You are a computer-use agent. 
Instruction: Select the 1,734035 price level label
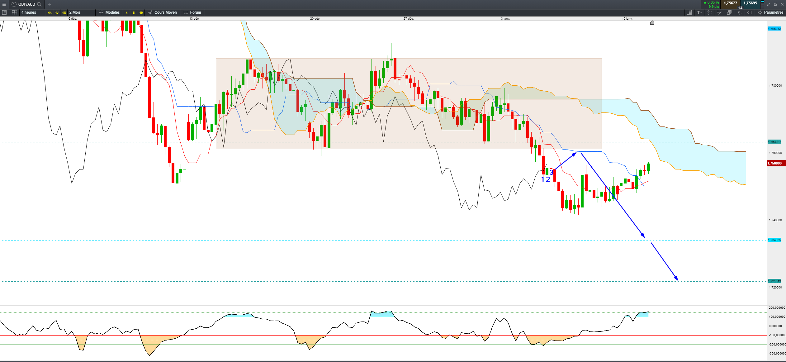774,240
